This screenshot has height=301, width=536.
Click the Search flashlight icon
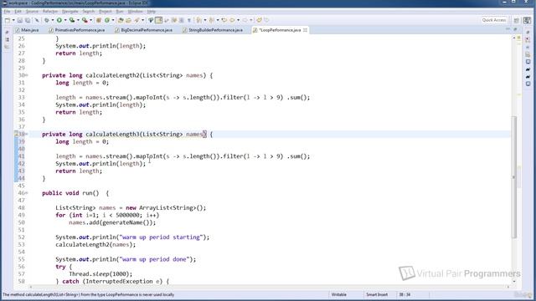[137, 20]
